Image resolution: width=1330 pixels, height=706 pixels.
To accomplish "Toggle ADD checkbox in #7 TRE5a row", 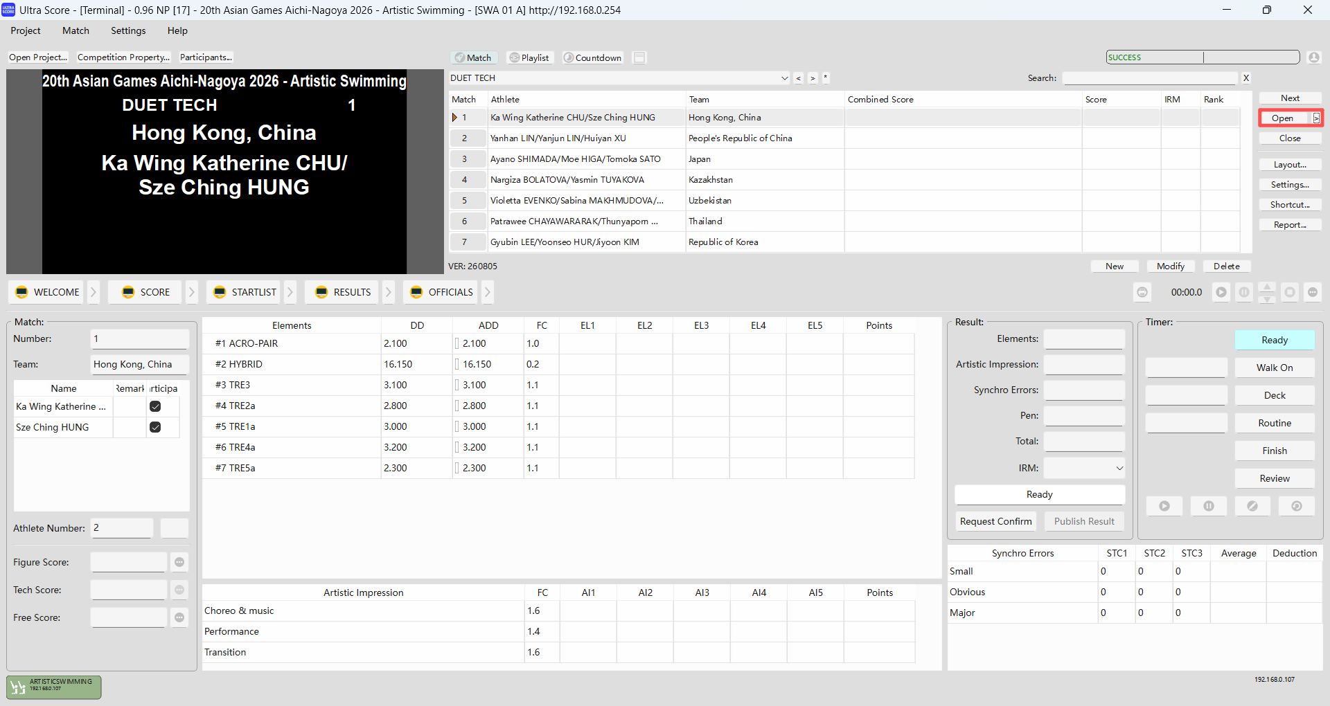I will click(457, 468).
